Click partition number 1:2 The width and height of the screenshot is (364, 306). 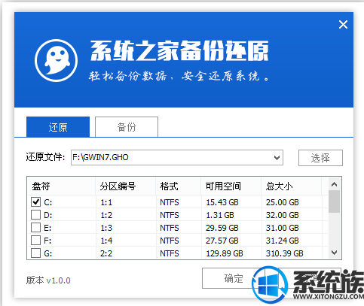click(106, 215)
